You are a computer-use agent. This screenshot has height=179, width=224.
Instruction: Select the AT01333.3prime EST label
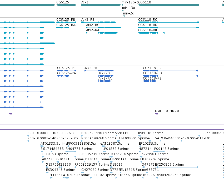pos(54,144)
